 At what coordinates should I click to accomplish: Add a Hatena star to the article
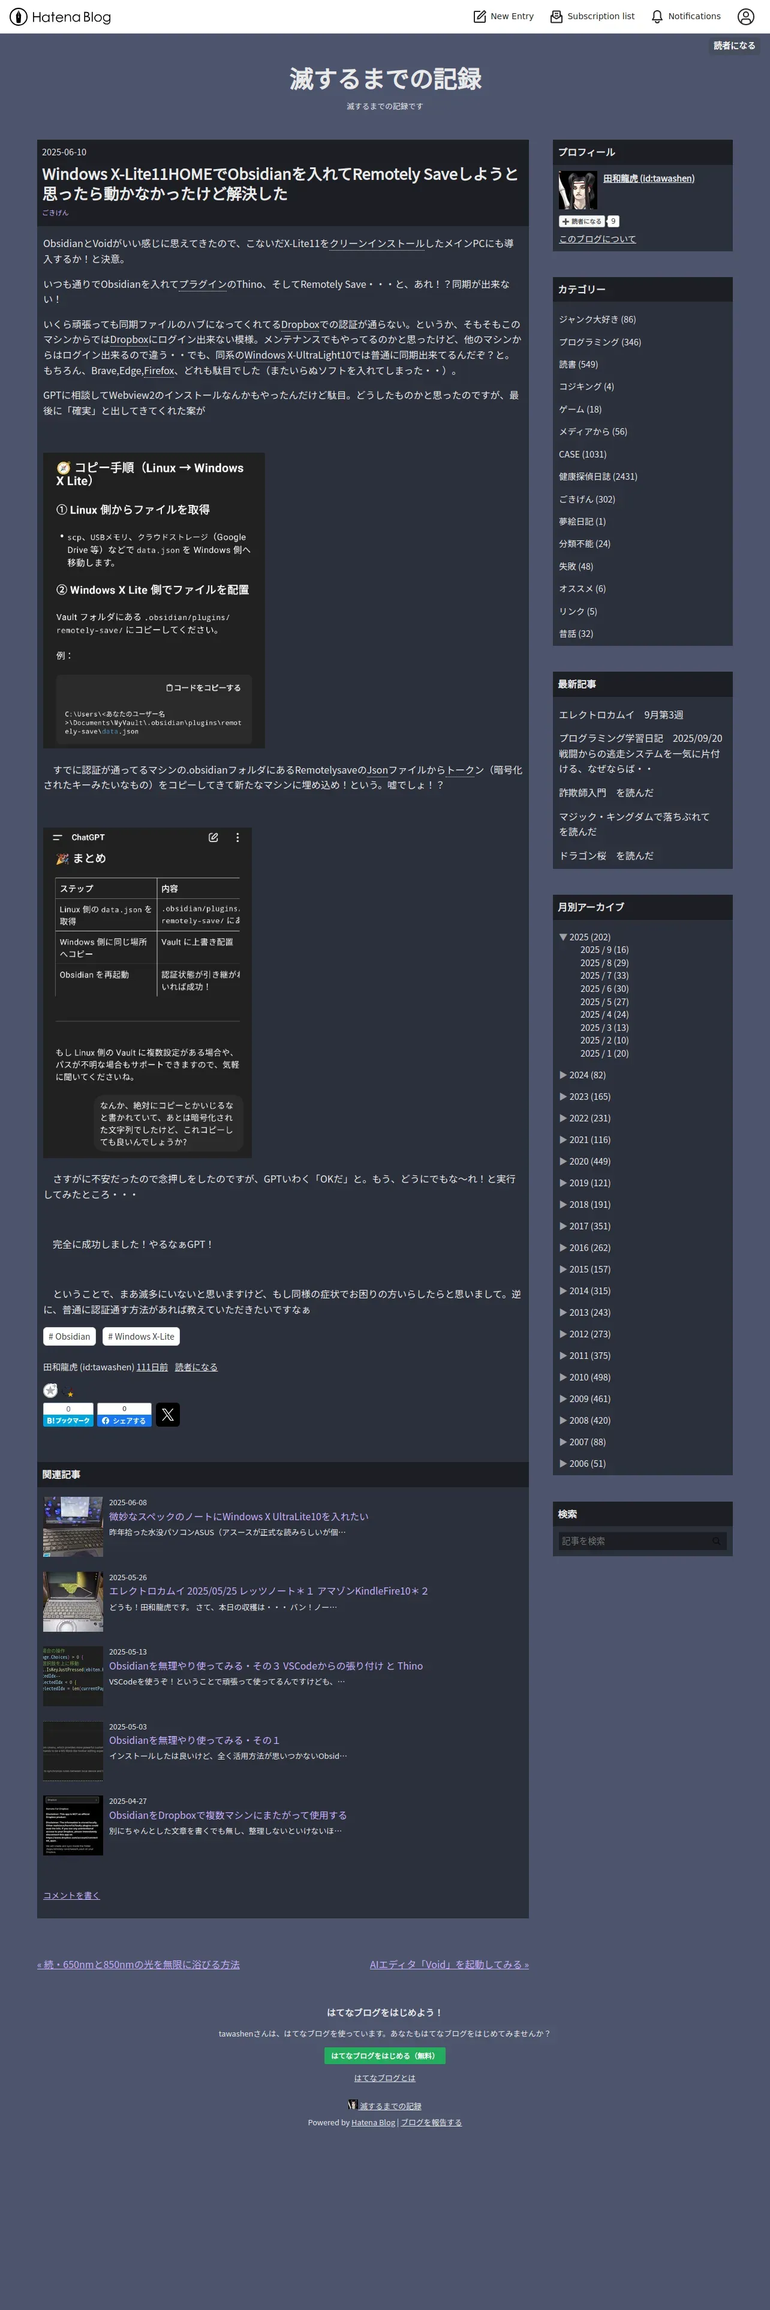click(x=50, y=1391)
